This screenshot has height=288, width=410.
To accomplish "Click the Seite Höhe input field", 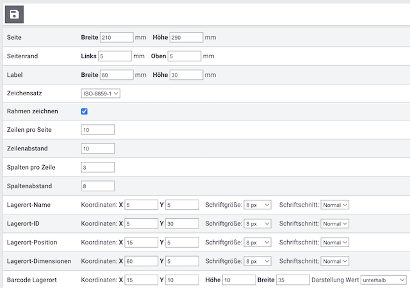I will click(186, 37).
